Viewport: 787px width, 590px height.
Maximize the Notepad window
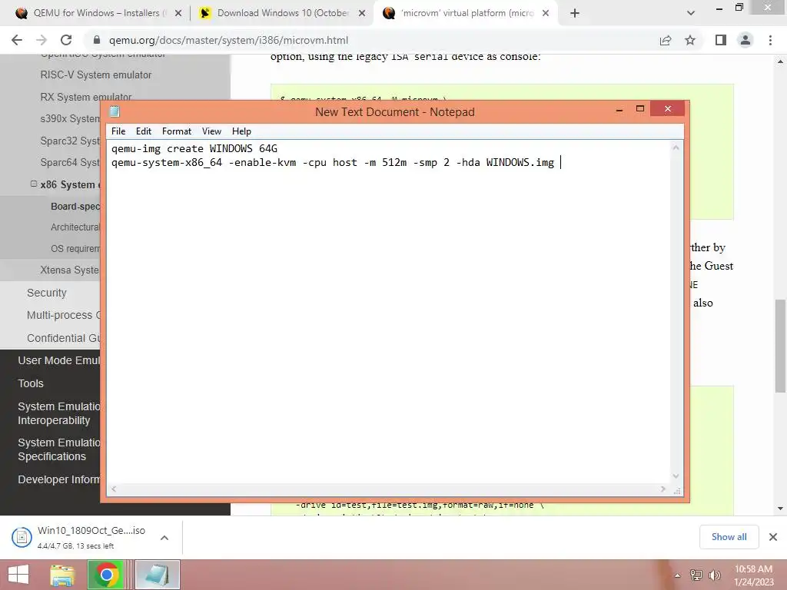(640, 109)
